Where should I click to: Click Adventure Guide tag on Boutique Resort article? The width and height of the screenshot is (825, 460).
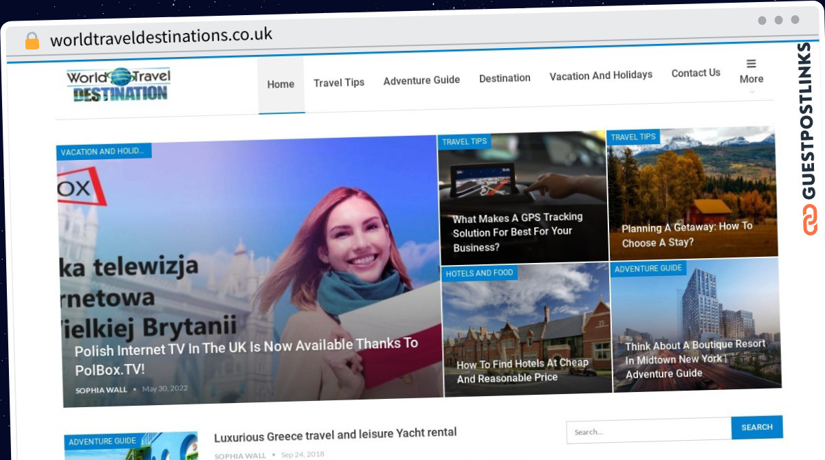[x=648, y=268]
